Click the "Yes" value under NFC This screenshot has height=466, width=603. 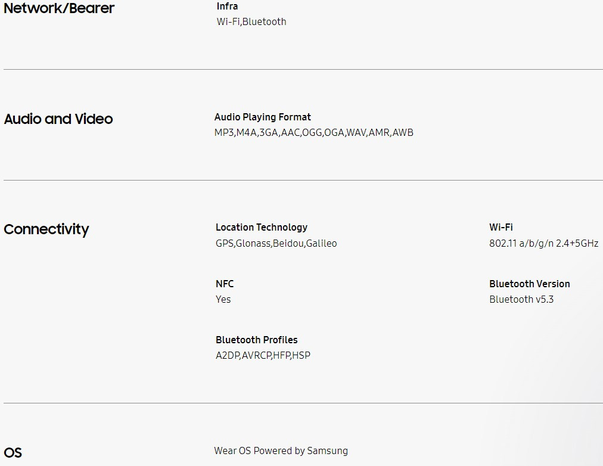click(x=223, y=300)
